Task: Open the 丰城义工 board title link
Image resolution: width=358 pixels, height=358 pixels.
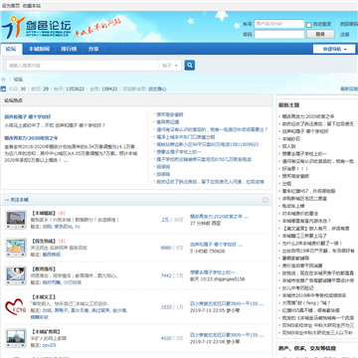Action: (43, 297)
